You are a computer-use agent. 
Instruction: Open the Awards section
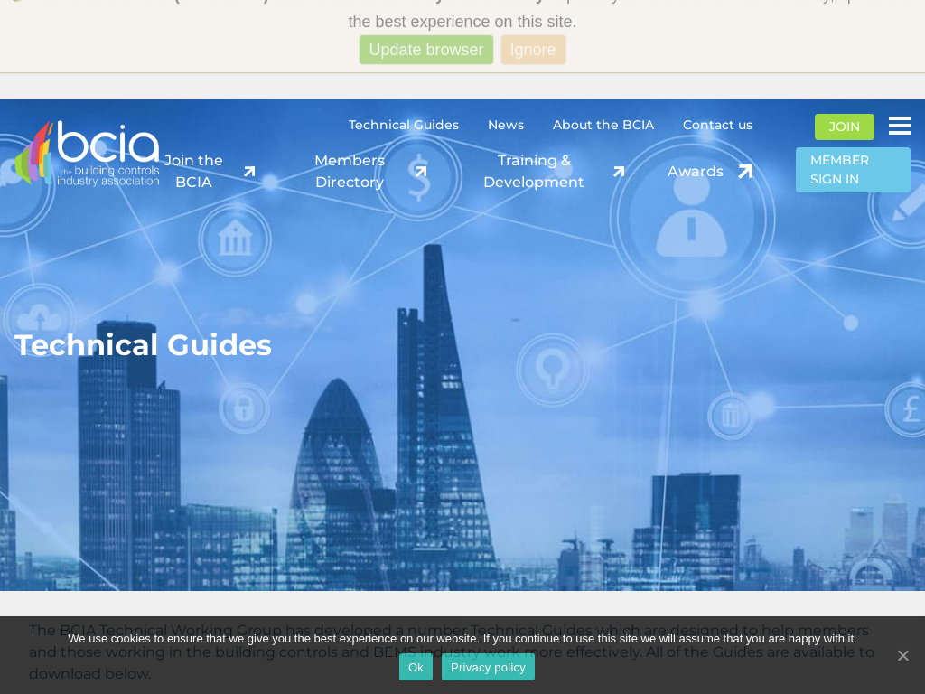point(695,171)
